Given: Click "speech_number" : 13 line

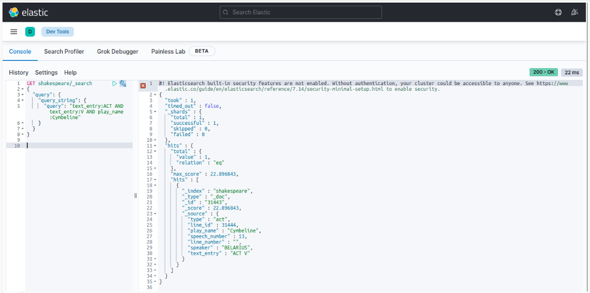Looking at the screenshot, I should click(x=217, y=236).
